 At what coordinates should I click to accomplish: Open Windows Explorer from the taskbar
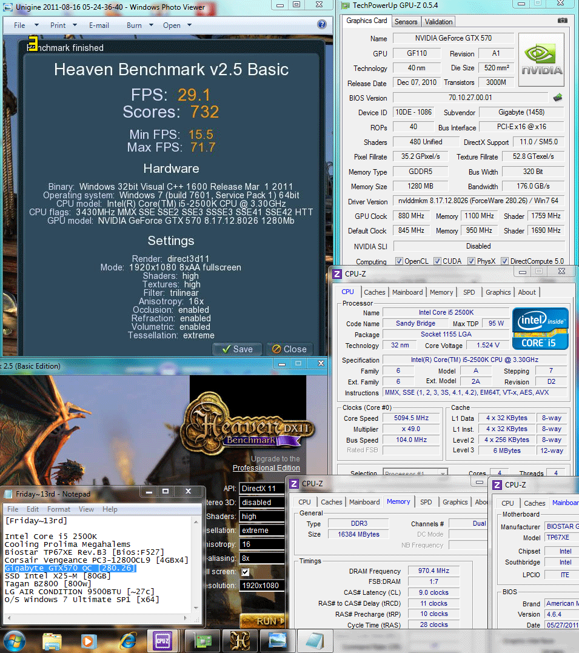click(52, 641)
